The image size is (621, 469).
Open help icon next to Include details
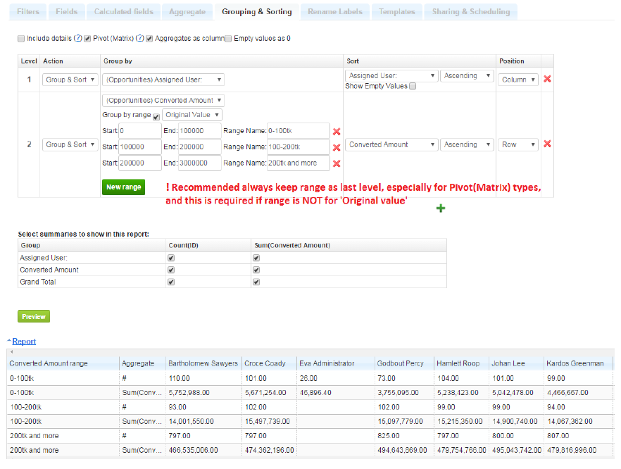pos(78,39)
